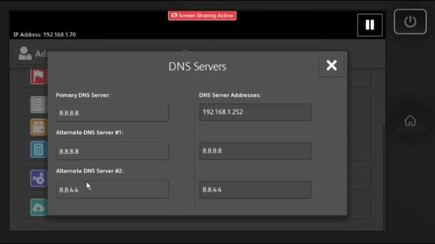Open the blue calculator icon item

point(38,149)
